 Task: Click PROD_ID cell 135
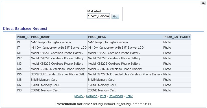point(23,74)
